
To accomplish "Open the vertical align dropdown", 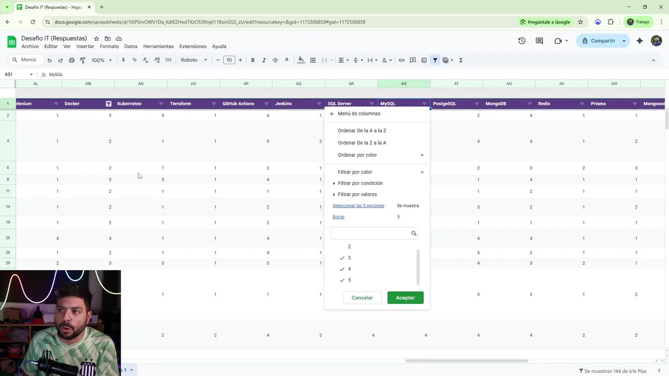I will 358,60.
